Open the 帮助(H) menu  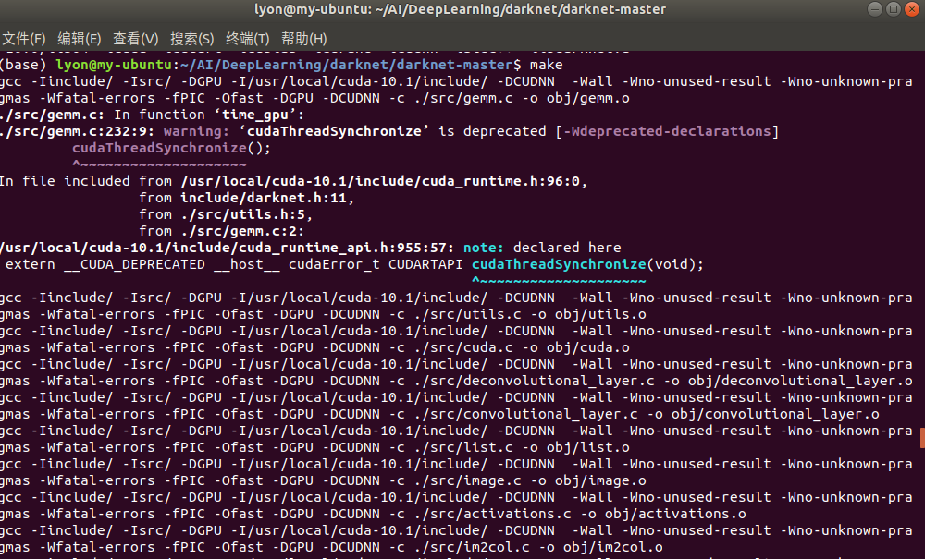point(303,39)
